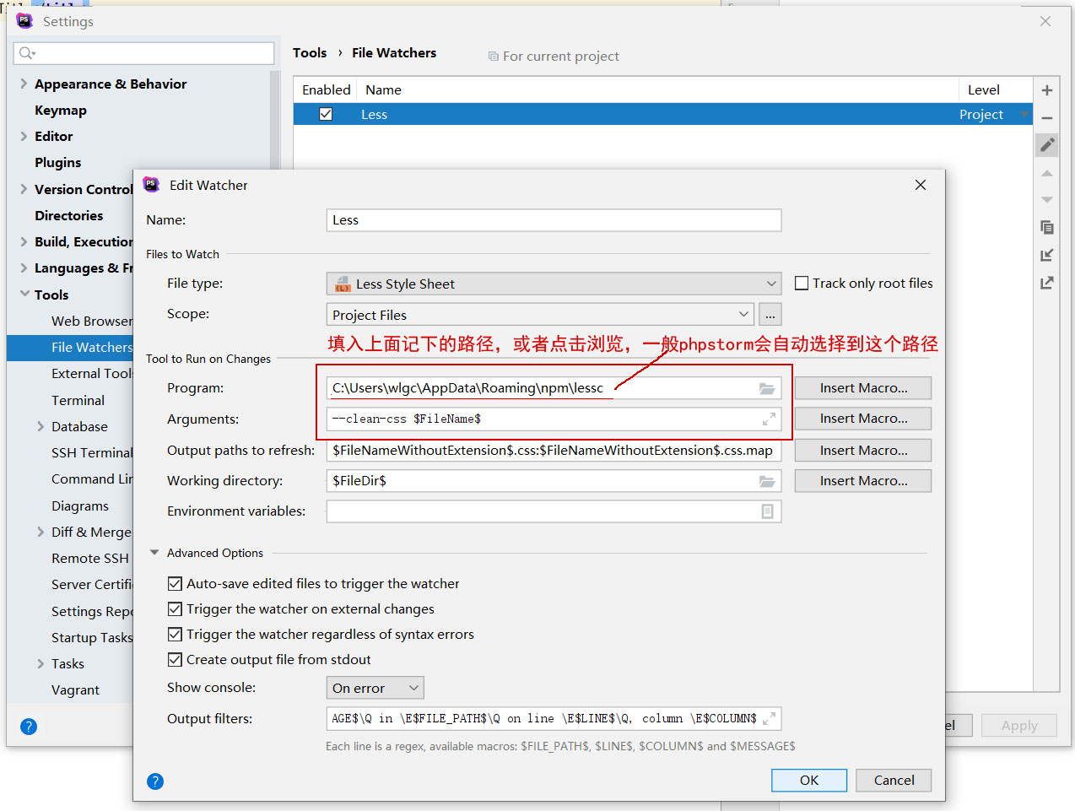Expand the Database tree node
Screen dimensions: 1075x811
coord(41,426)
